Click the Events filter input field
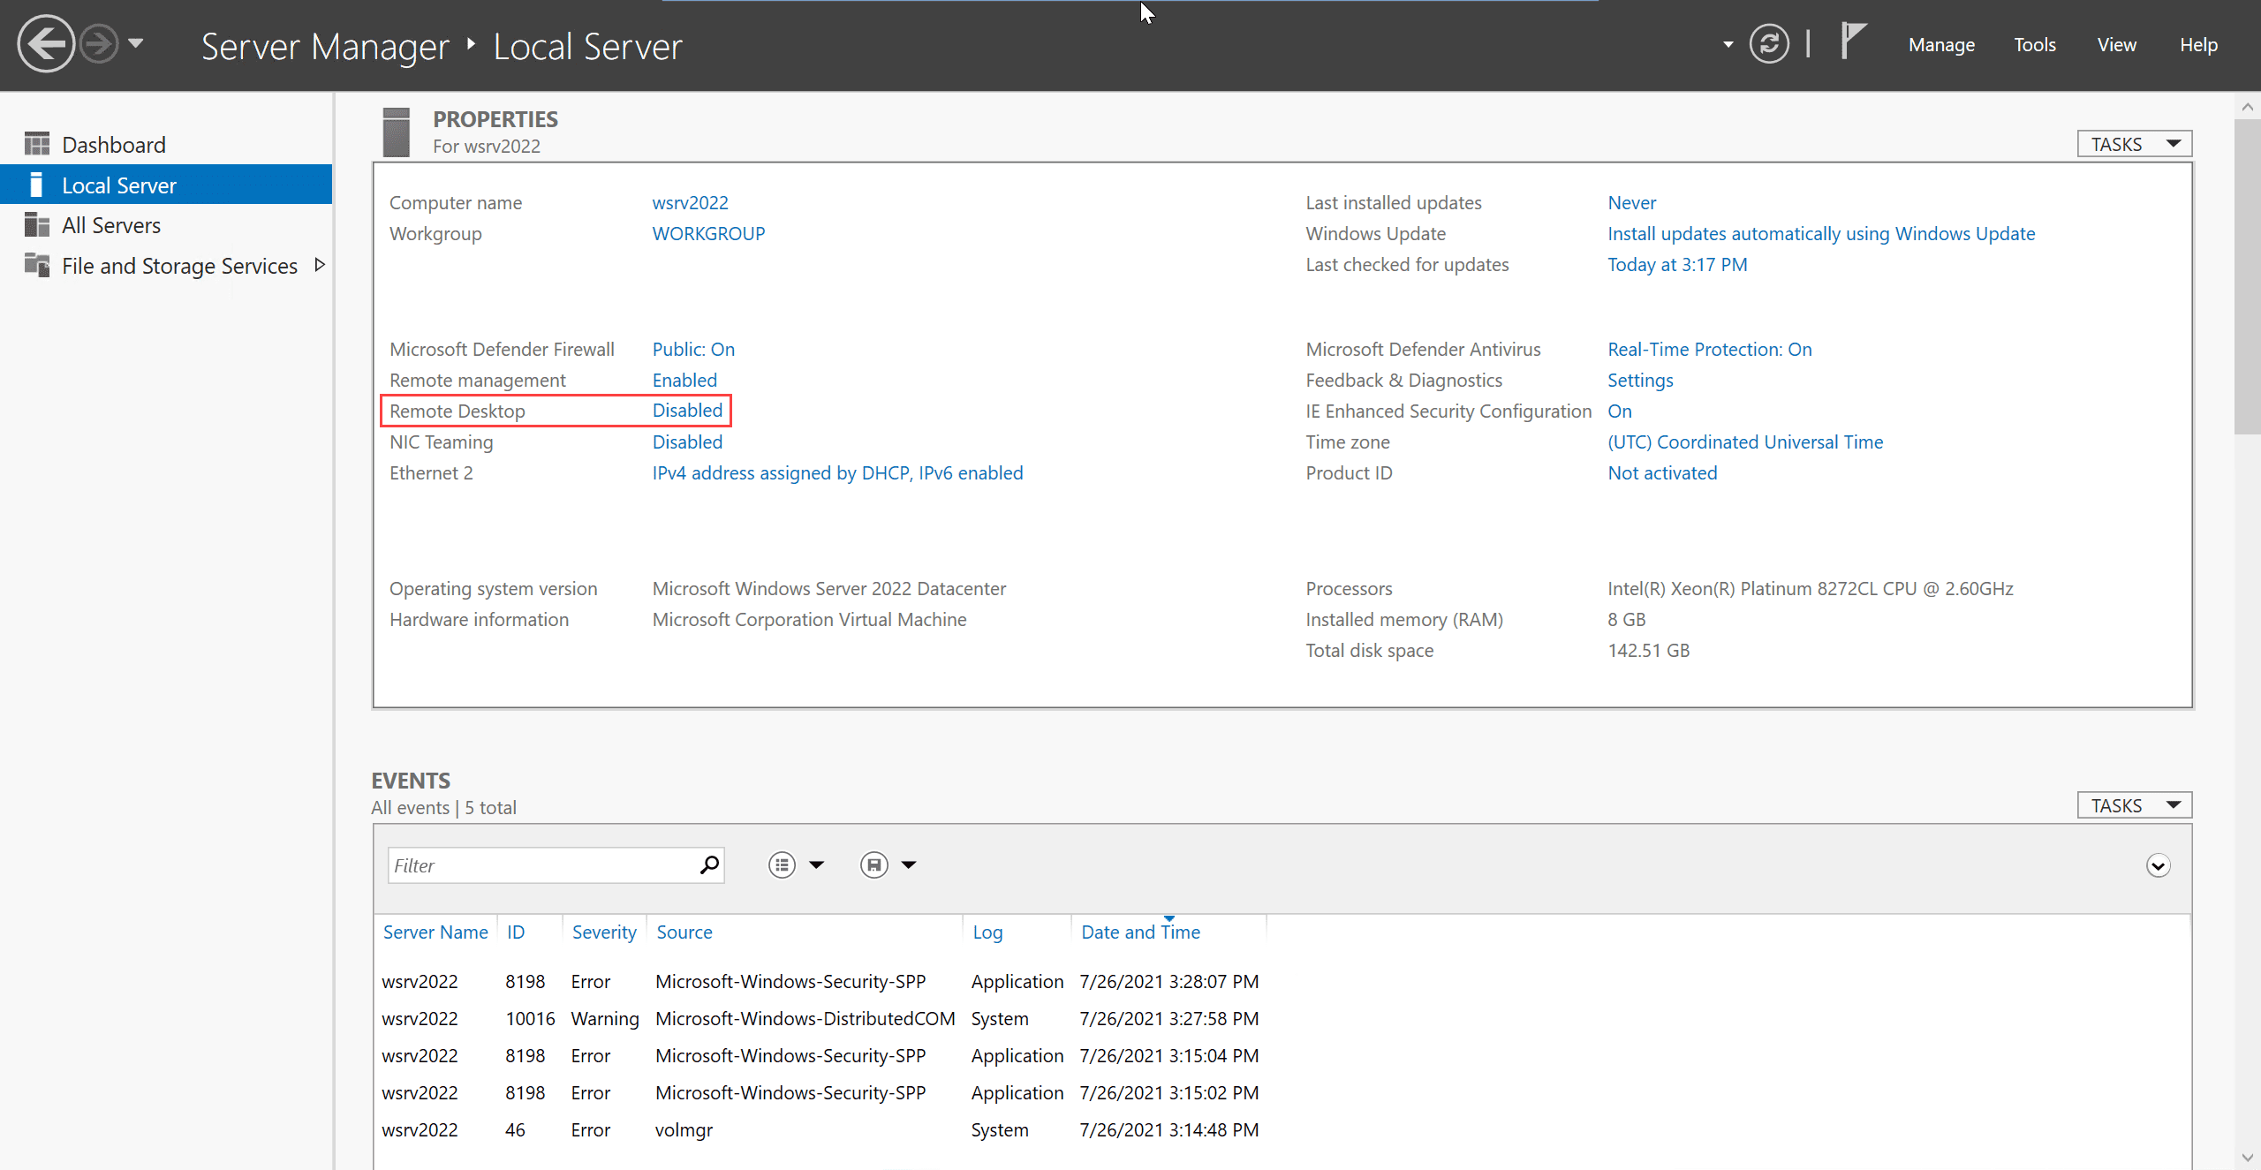The height and width of the screenshot is (1170, 2261). (541, 864)
